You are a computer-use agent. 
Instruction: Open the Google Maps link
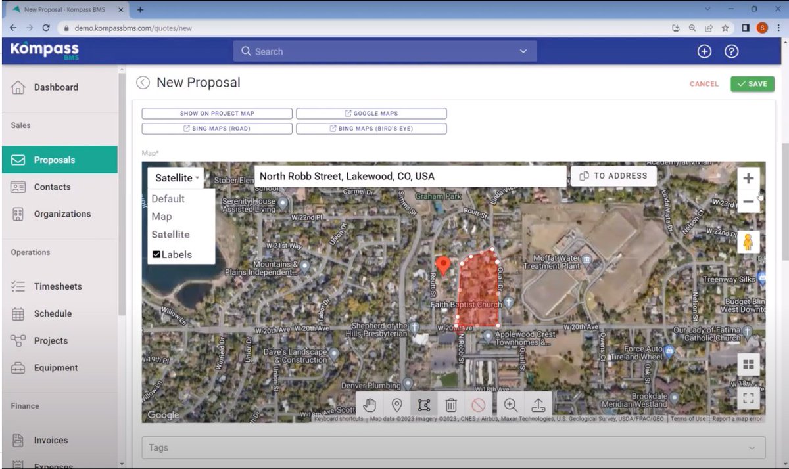click(371, 113)
